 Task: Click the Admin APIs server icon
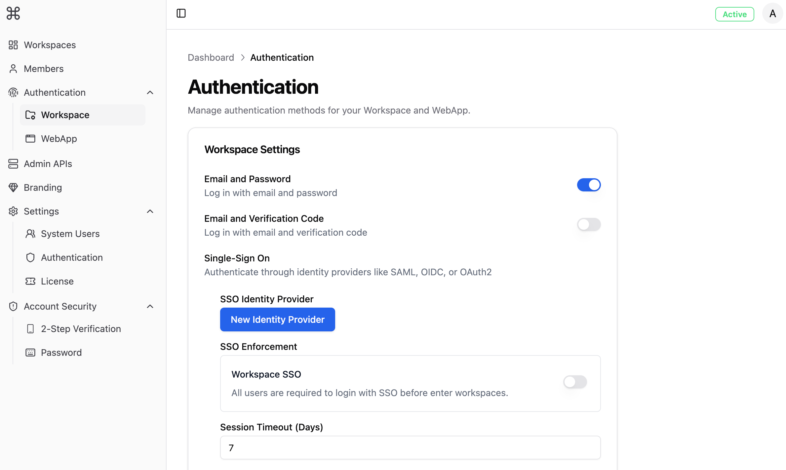coord(13,164)
